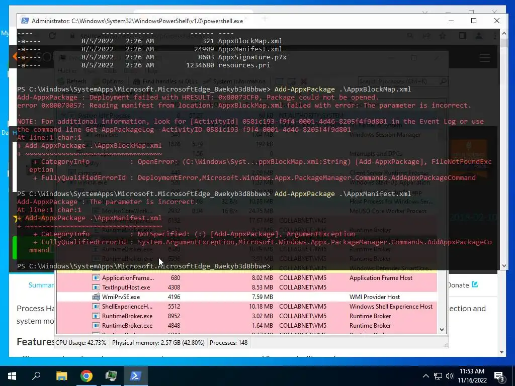Select RuntimeBroker.exe icon for PID 8952
The image size is (515, 386).
(96, 316)
